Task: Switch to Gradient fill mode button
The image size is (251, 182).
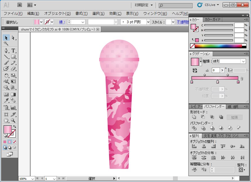Action: 10,142
